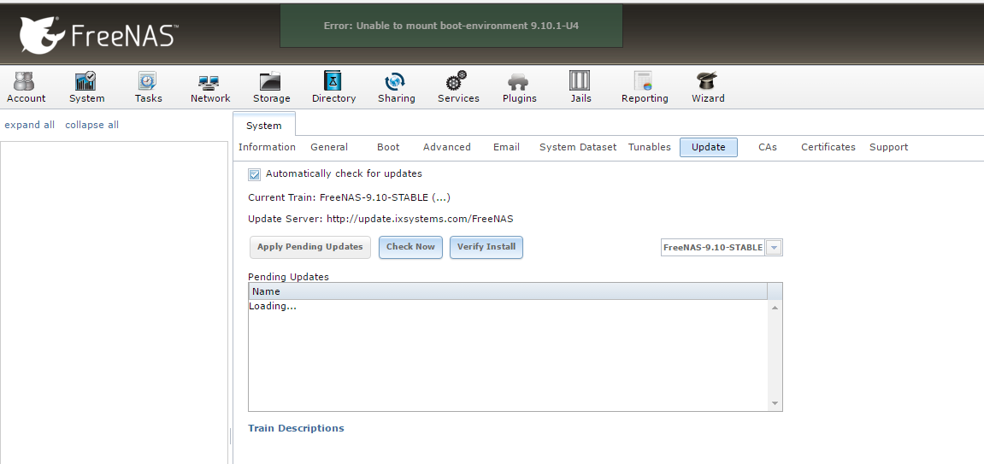Select the top-level System tab
The width and height of the screenshot is (984, 464).
[263, 126]
